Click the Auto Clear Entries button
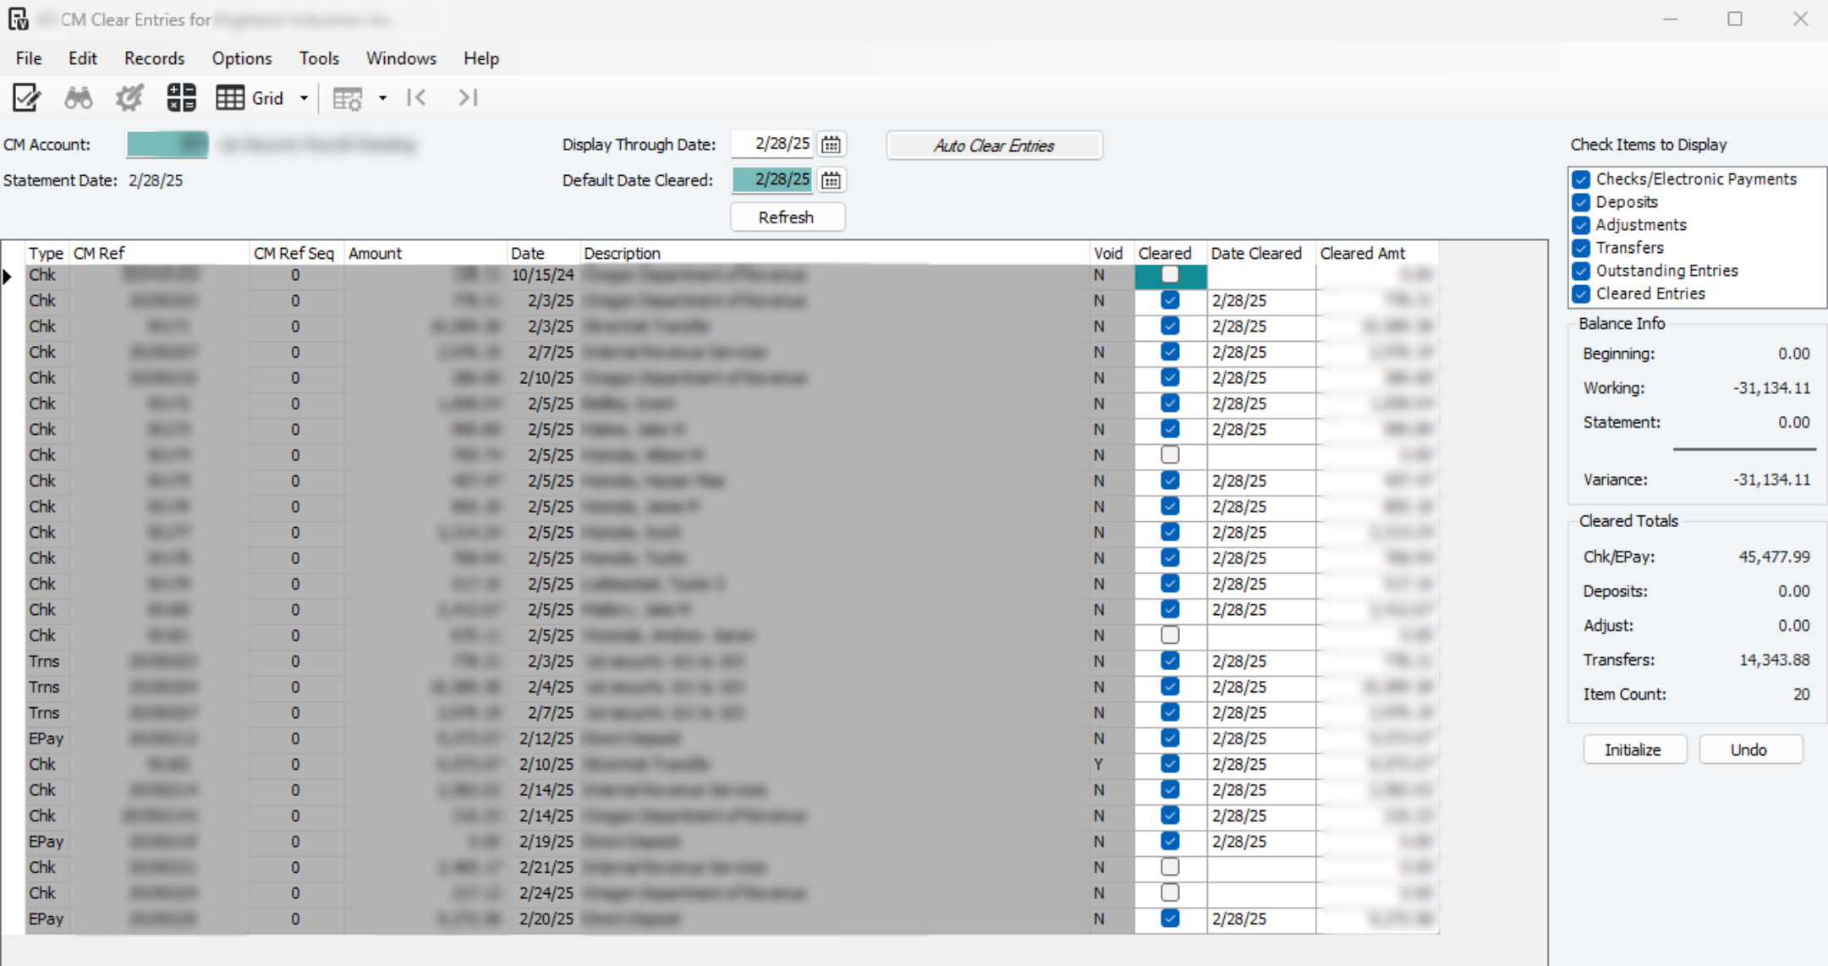Image resolution: width=1828 pixels, height=966 pixels. point(994,145)
